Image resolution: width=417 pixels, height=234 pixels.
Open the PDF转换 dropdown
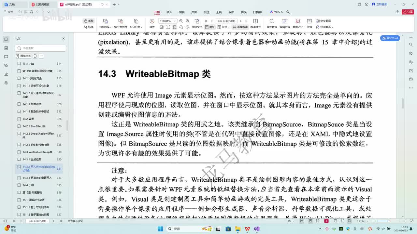tap(105, 27)
